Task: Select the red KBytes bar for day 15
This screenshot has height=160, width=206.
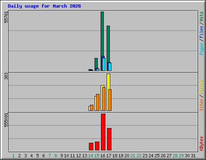Action: pyautogui.click(x=97, y=146)
